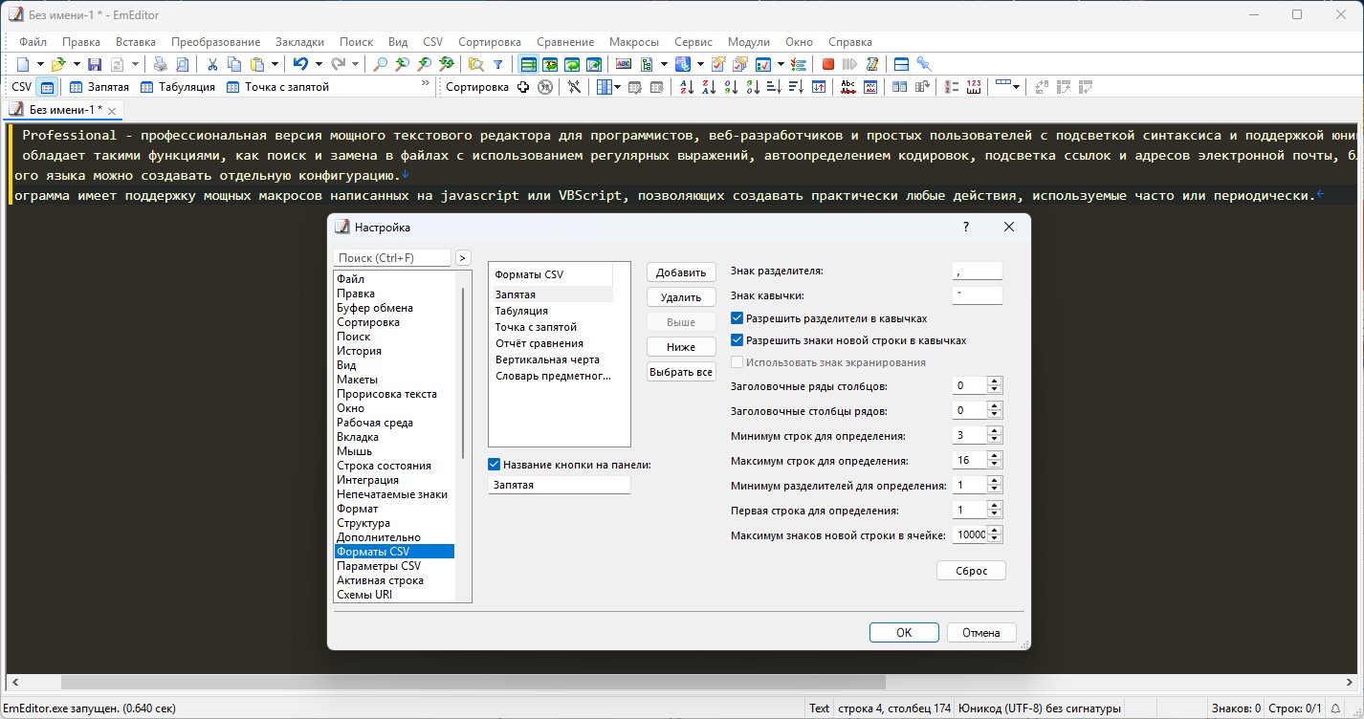Click the Знак разделителя input field
1364x719 pixels.
tap(977, 272)
